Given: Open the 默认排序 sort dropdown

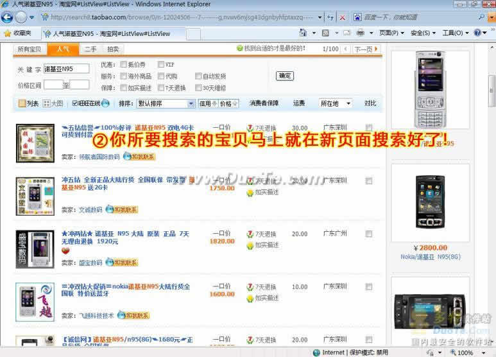Looking at the screenshot, I should point(165,103).
